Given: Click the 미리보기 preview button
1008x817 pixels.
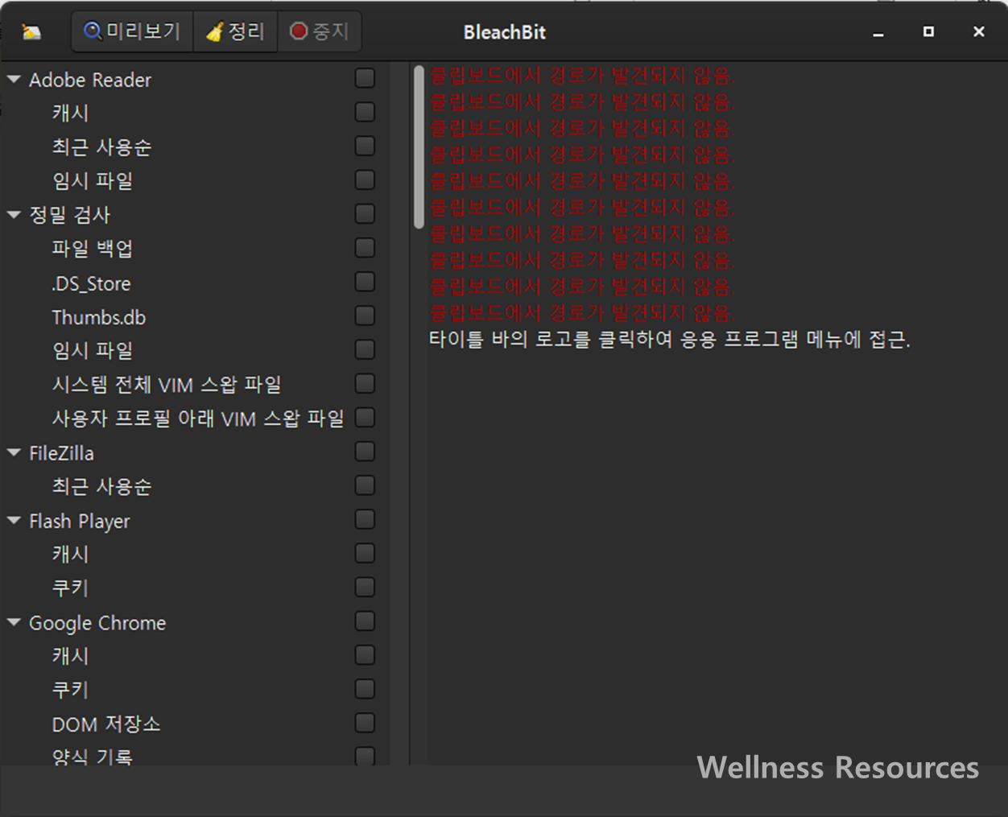Looking at the screenshot, I should click(132, 32).
